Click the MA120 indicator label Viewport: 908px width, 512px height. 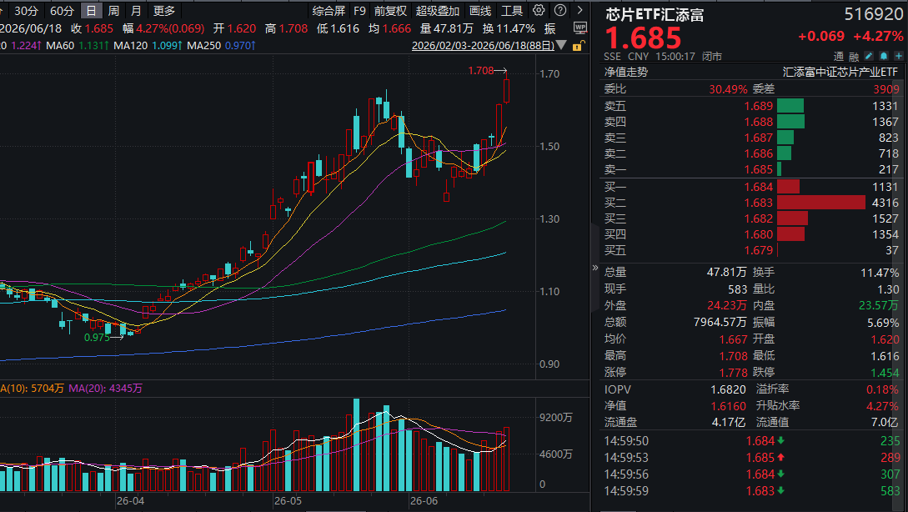pyautogui.click(x=131, y=45)
